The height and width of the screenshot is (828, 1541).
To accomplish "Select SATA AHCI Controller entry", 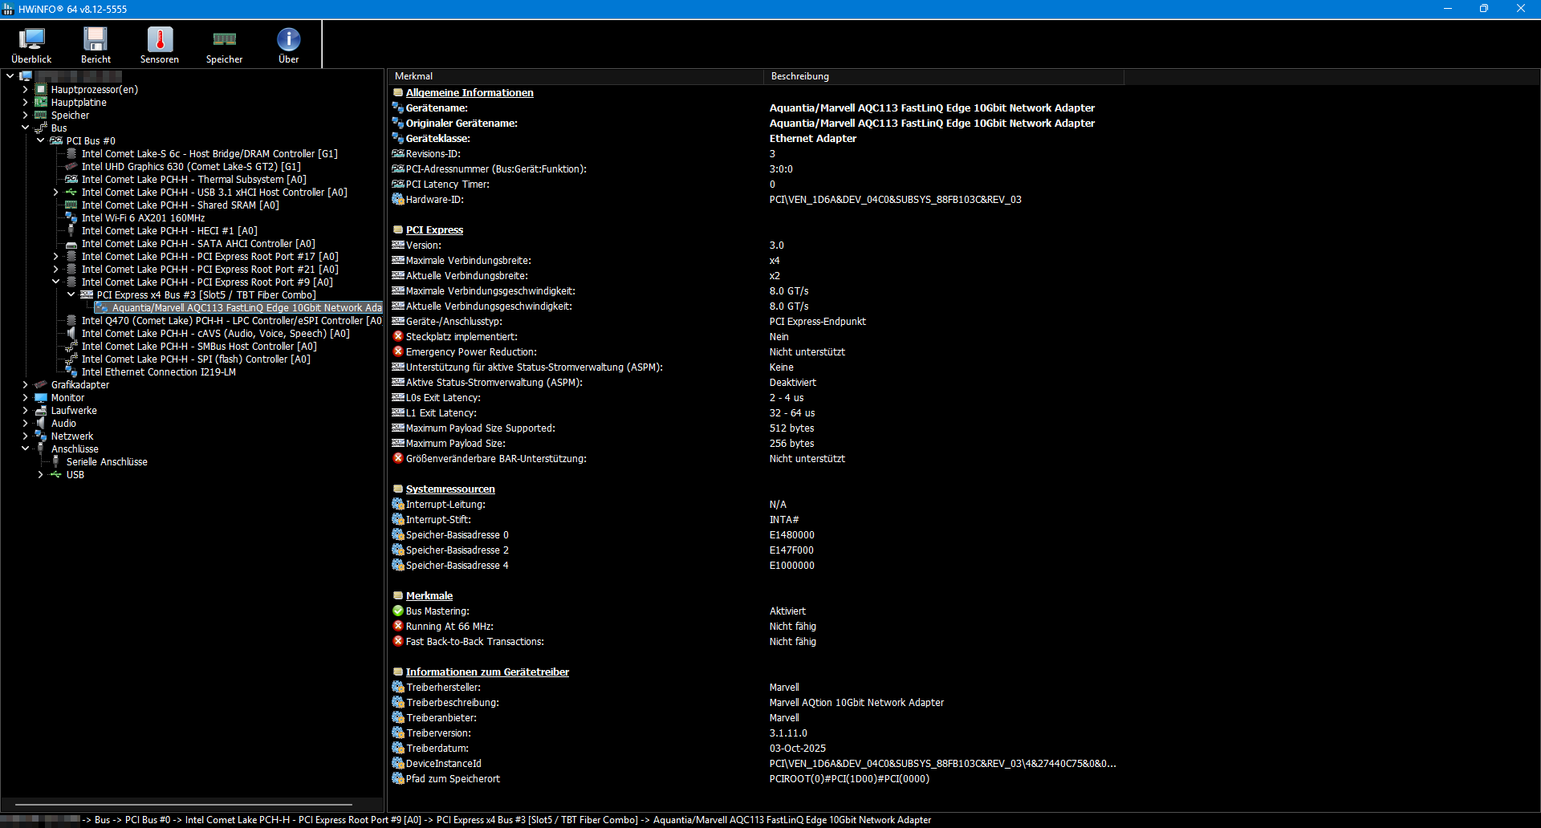I will [198, 244].
